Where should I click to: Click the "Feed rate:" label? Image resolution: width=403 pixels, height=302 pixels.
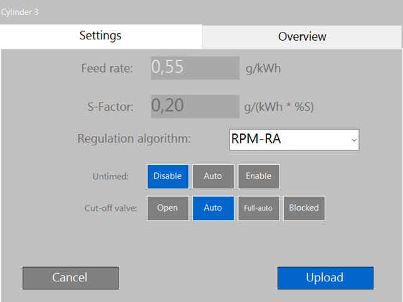(x=107, y=68)
